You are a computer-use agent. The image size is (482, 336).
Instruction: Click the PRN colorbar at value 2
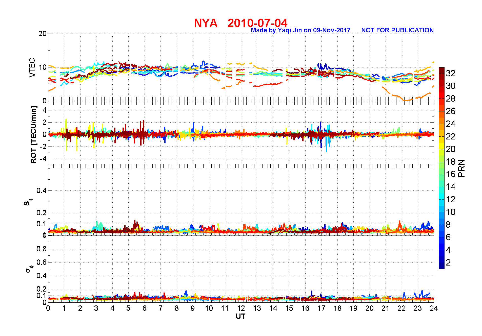coord(441,262)
